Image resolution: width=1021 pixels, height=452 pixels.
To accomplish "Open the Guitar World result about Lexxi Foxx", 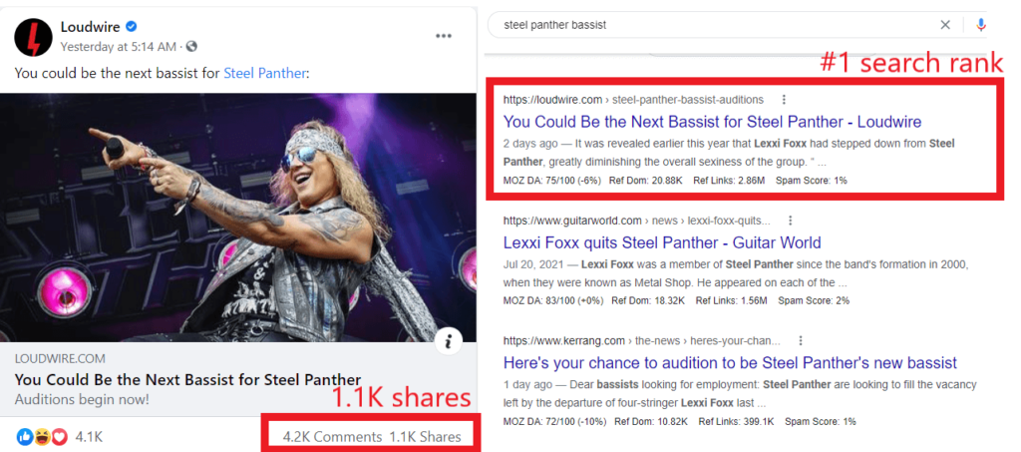I will point(662,242).
